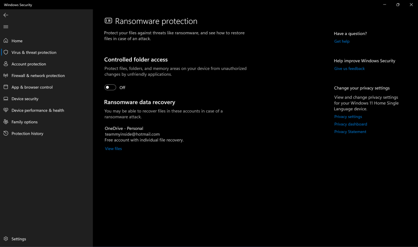Click the Ransomware protection header icon
418x247 pixels.
108,21
